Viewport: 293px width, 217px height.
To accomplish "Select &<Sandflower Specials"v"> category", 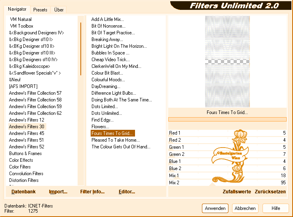I will tap(35, 73).
